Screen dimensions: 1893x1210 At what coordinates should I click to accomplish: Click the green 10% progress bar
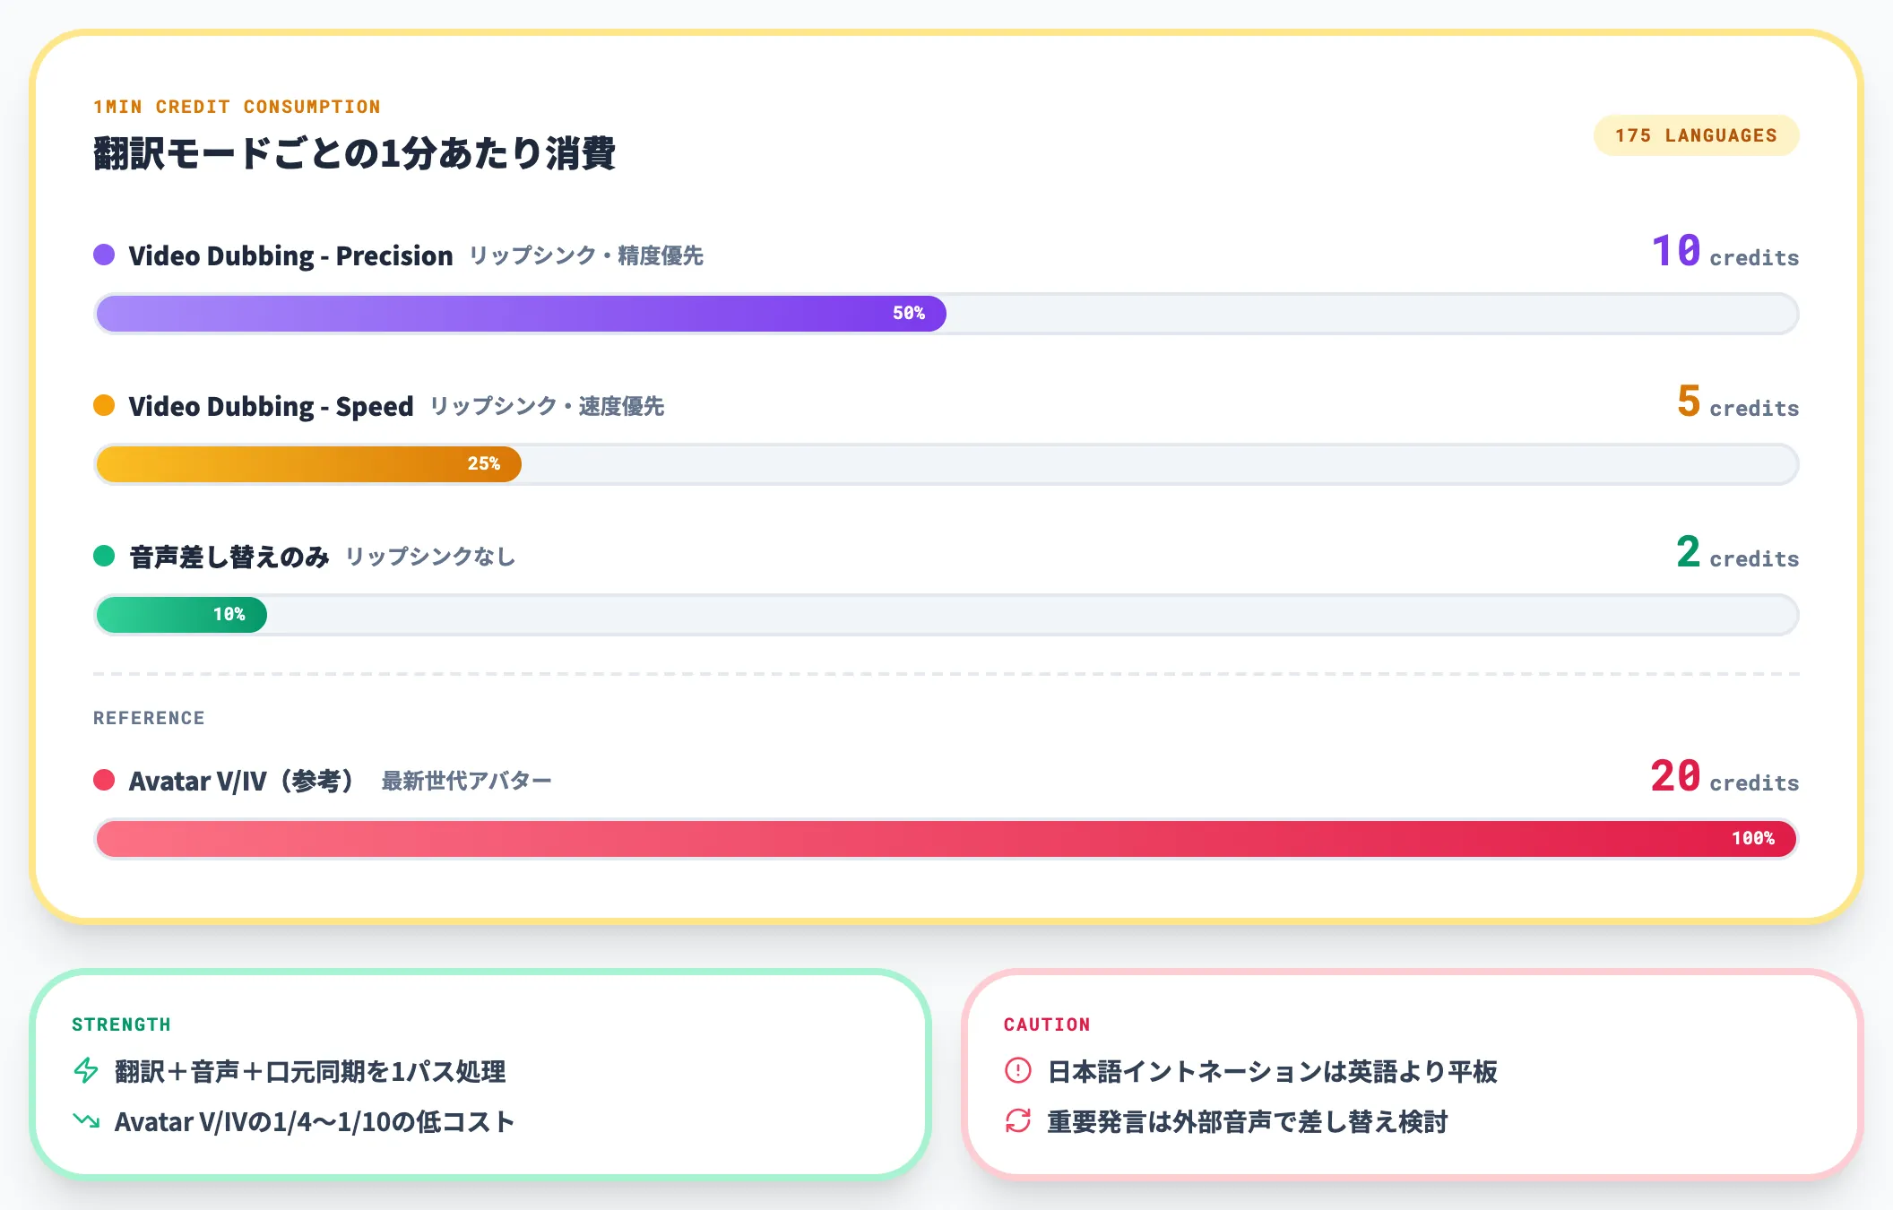click(x=182, y=615)
